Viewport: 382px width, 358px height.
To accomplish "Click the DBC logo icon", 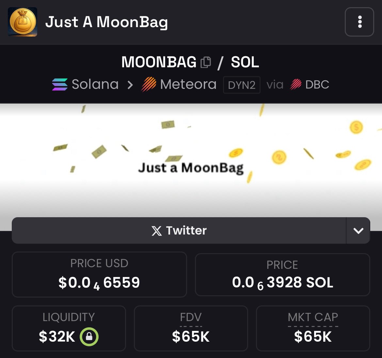I will tap(296, 85).
